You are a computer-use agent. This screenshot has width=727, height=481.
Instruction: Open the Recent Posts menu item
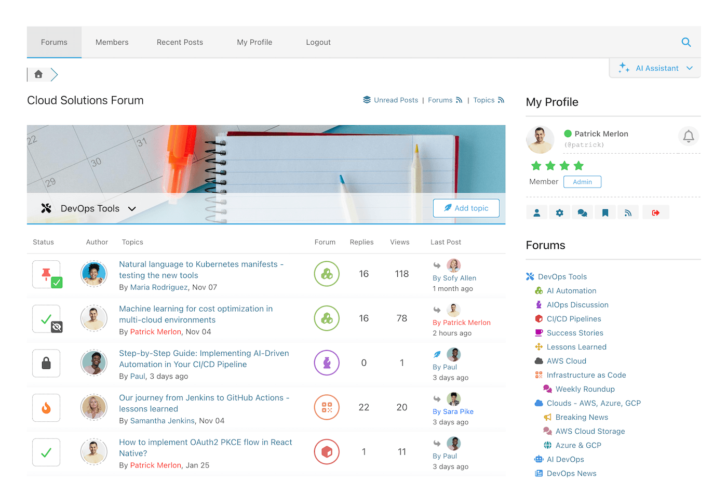(180, 42)
